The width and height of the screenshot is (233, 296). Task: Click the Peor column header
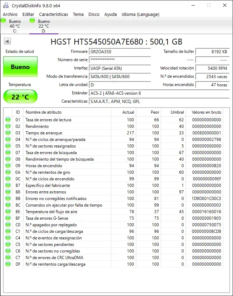(149, 112)
